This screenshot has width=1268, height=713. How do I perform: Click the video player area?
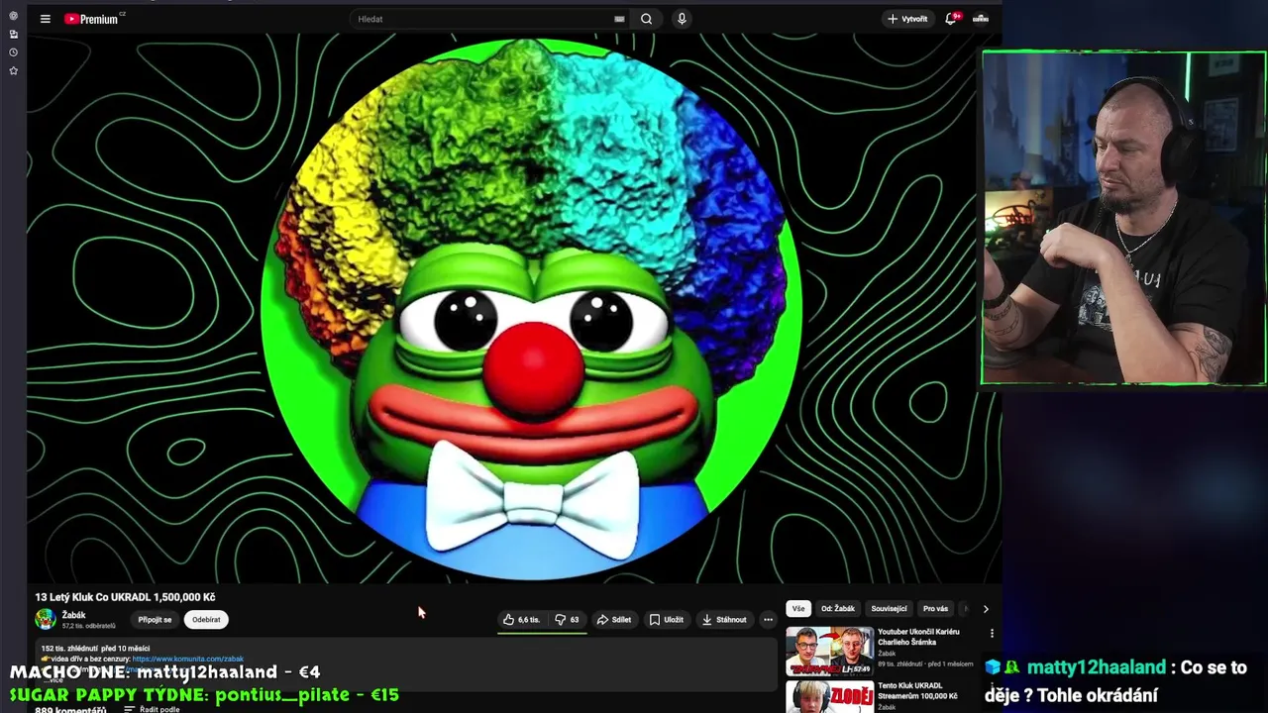tap(513, 309)
